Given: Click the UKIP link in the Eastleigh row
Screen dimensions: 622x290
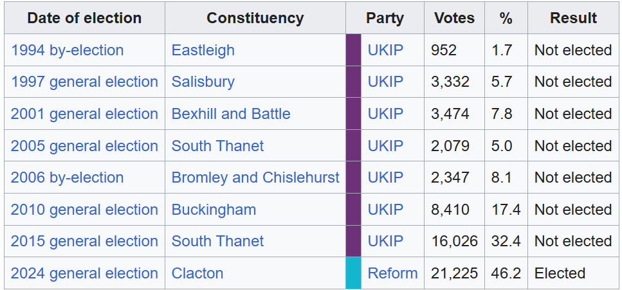Looking at the screenshot, I should pos(385,50).
